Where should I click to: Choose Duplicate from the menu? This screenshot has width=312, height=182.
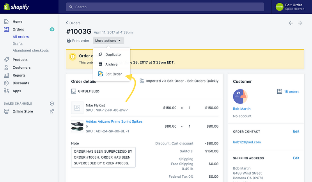click(x=112, y=54)
